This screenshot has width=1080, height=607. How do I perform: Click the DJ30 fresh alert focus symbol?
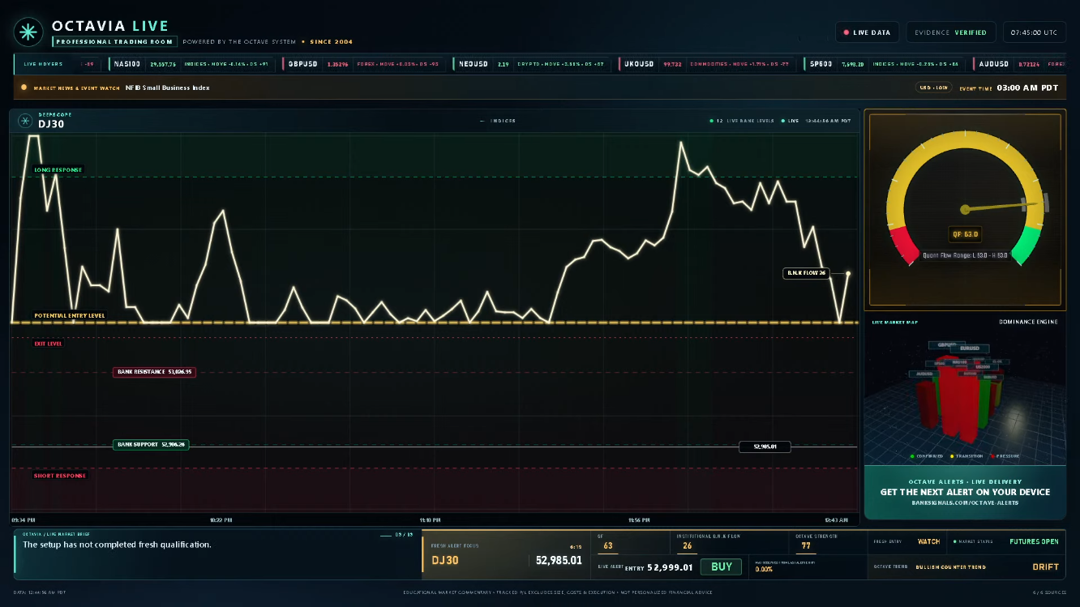445,560
